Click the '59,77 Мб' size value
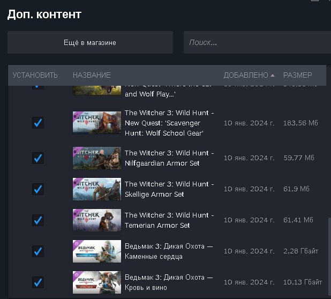 coord(299,158)
